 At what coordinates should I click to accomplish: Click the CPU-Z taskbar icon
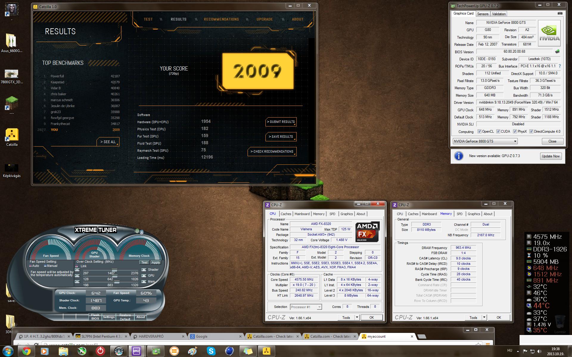[136, 351]
